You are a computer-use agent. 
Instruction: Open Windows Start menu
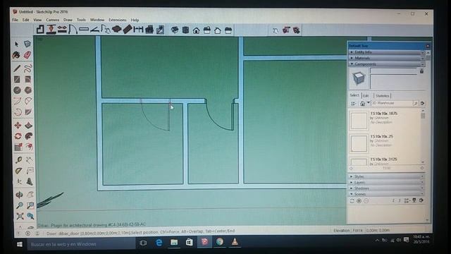click(x=20, y=244)
